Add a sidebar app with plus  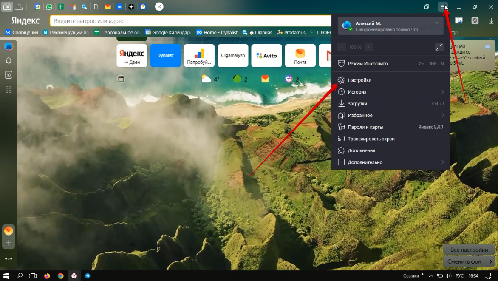click(8, 243)
